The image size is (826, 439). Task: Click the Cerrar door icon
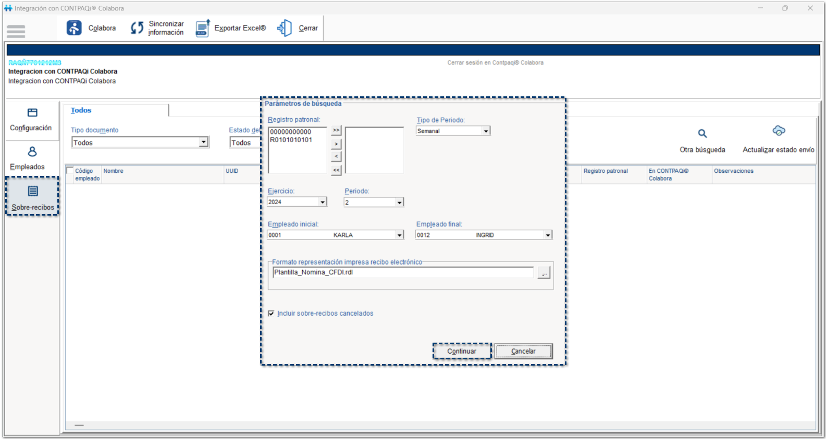(285, 28)
